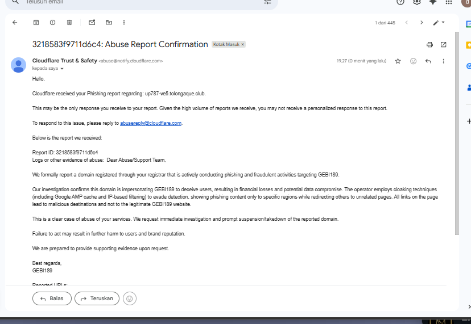Hide side panel using the bottom arrow
Viewport: 471px width, 324px height.
[x=469, y=306]
